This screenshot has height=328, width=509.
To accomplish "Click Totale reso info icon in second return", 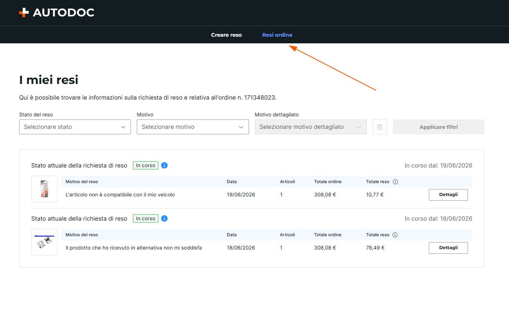I will (x=395, y=235).
